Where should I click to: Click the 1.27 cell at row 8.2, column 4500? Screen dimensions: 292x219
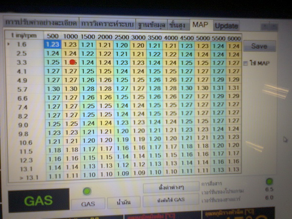[187, 113]
